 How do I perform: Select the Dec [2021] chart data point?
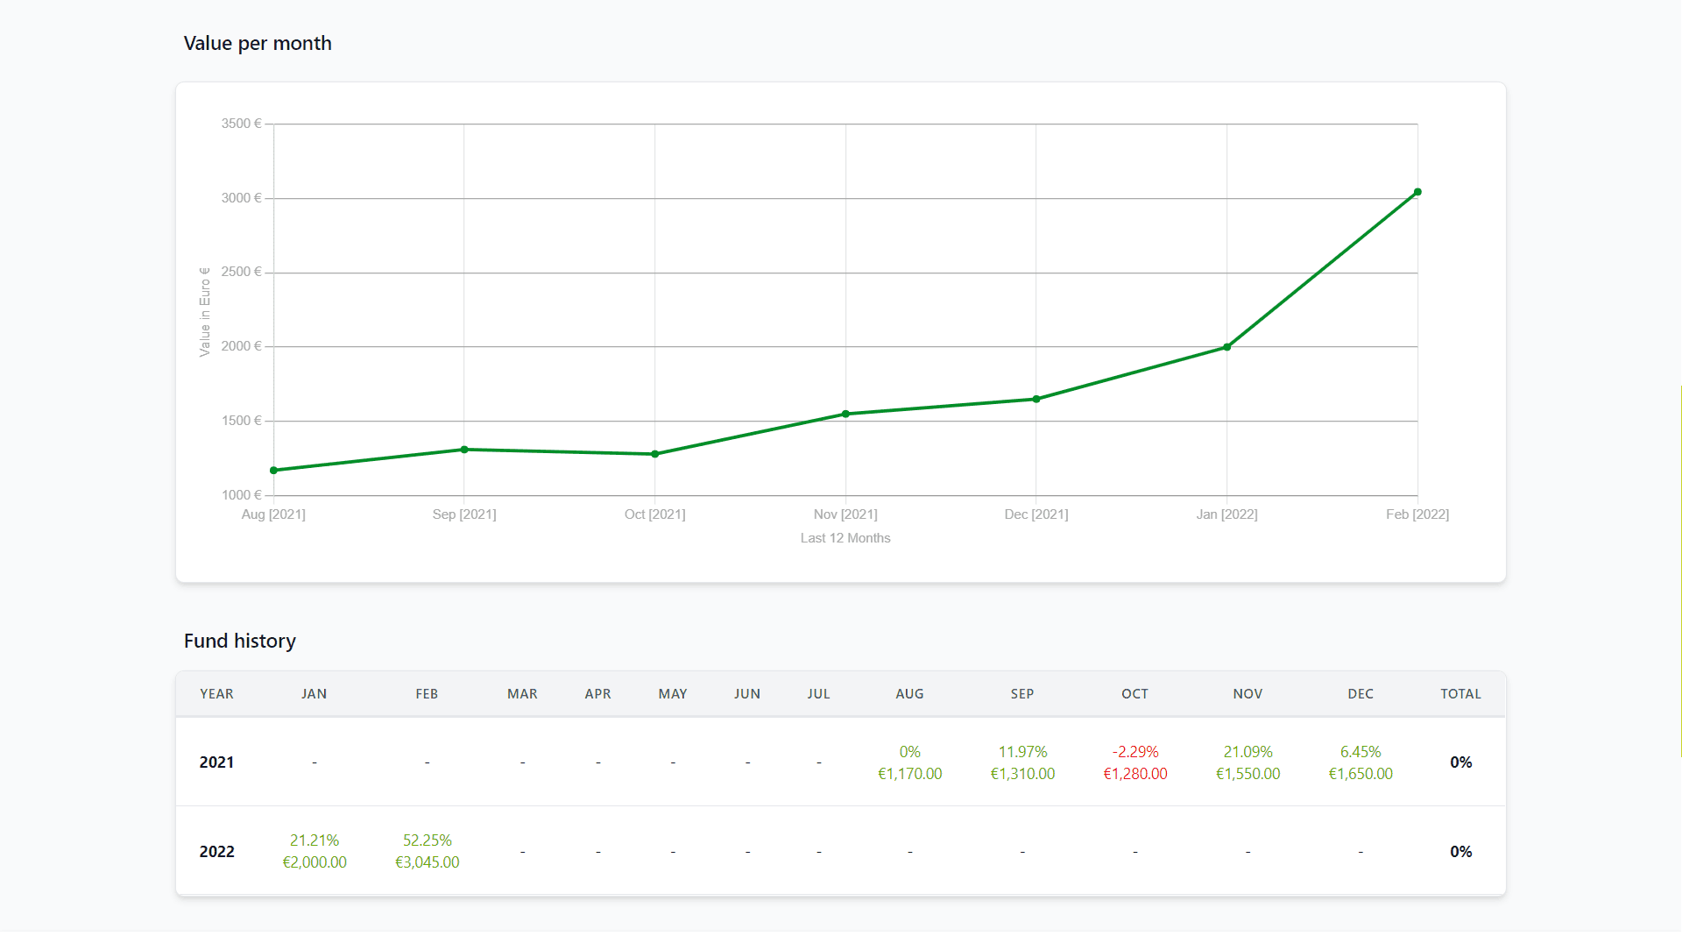[x=1035, y=399]
